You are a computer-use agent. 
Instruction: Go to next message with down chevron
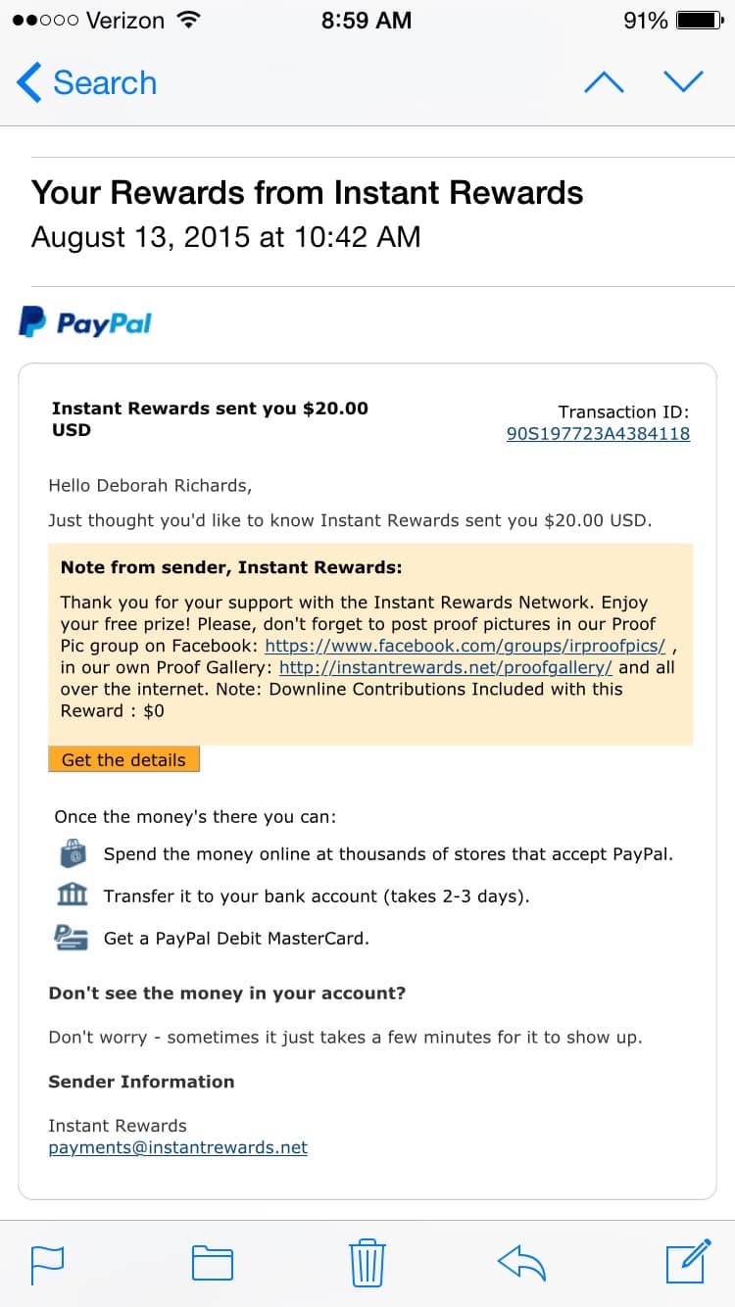[683, 82]
